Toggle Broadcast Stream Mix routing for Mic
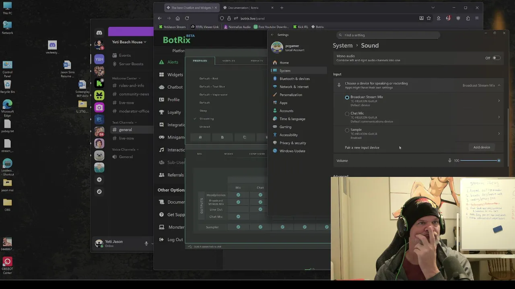The width and height of the screenshot is (515, 289). click(x=238, y=202)
